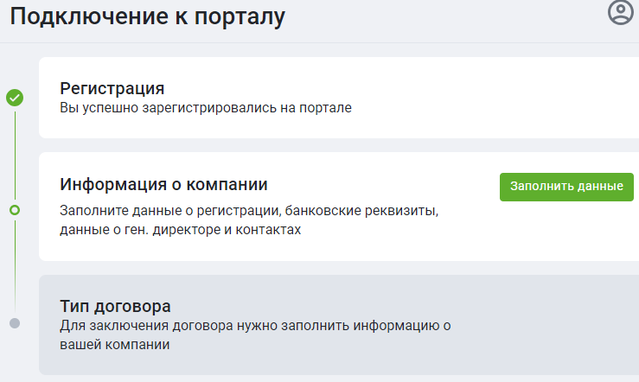
Task: Open the user profile icon
Action: (620, 12)
